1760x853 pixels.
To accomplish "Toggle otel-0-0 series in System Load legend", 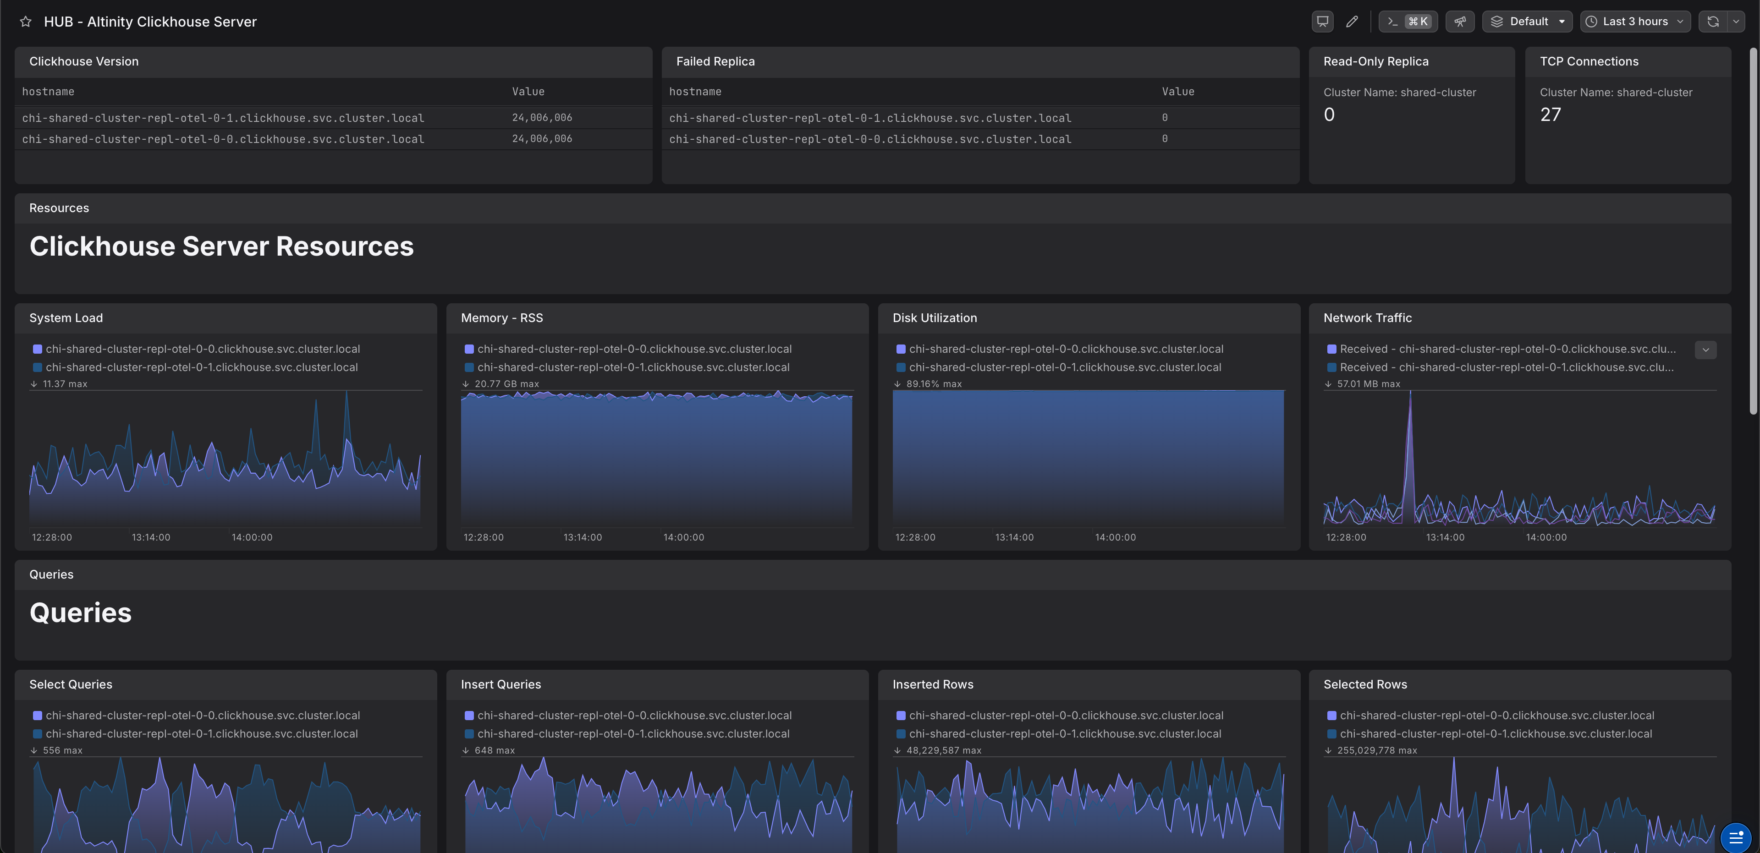I will pyautogui.click(x=202, y=349).
